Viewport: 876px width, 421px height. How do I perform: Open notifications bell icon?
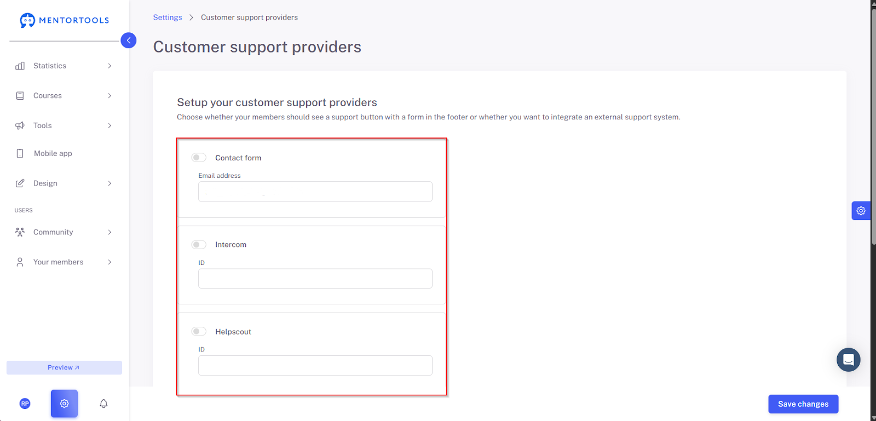click(x=103, y=403)
